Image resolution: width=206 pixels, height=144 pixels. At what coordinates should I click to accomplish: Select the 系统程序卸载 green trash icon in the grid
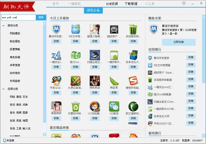[133, 29]
